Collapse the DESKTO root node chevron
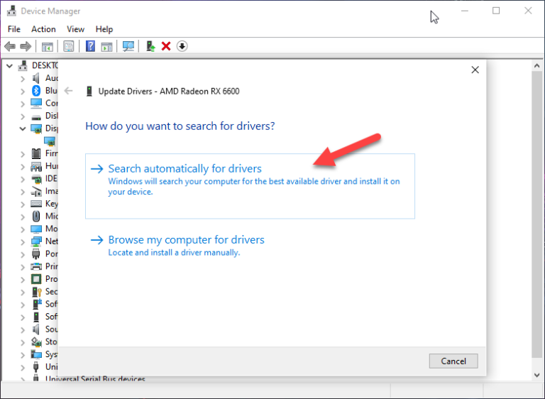Viewport: 545px width, 399px height. (x=10, y=65)
